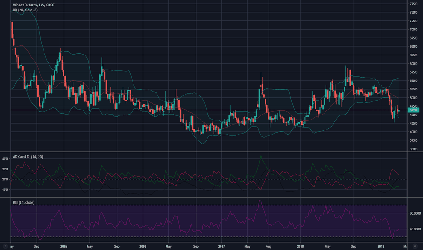
Task: Click the Aug label on time axis
Action: pyautogui.click(x=268, y=246)
